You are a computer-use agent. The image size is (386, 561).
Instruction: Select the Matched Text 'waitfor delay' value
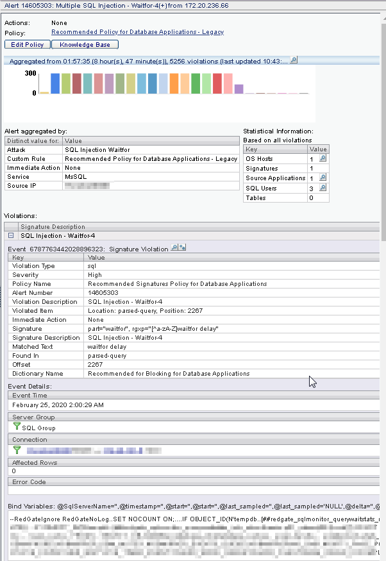[107, 346]
